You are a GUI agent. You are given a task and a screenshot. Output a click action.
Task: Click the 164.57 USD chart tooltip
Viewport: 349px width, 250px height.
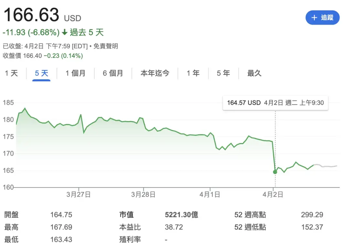(x=275, y=103)
